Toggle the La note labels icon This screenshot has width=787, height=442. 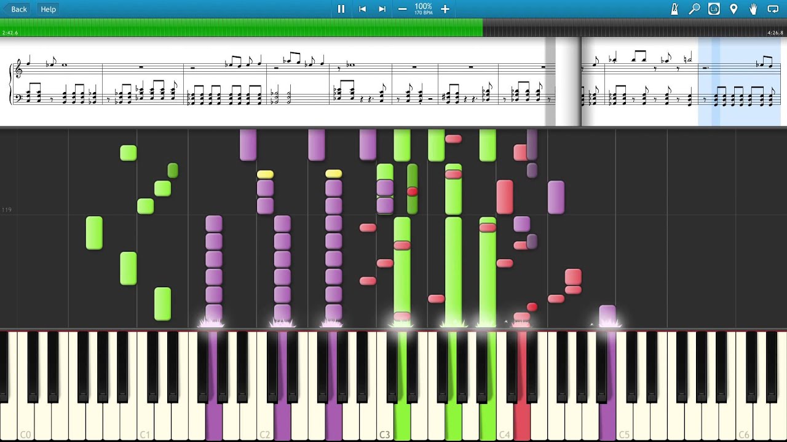(714, 9)
